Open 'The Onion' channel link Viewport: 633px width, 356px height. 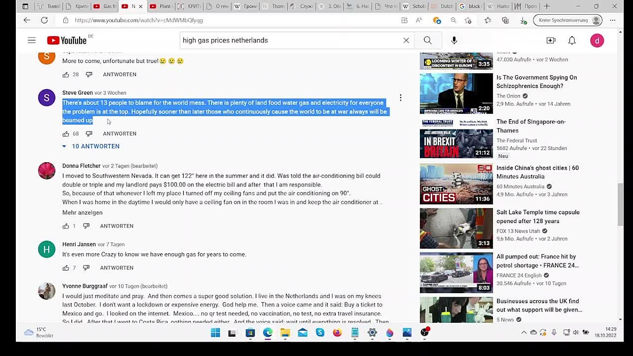pyautogui.click(x=508, y=96)
